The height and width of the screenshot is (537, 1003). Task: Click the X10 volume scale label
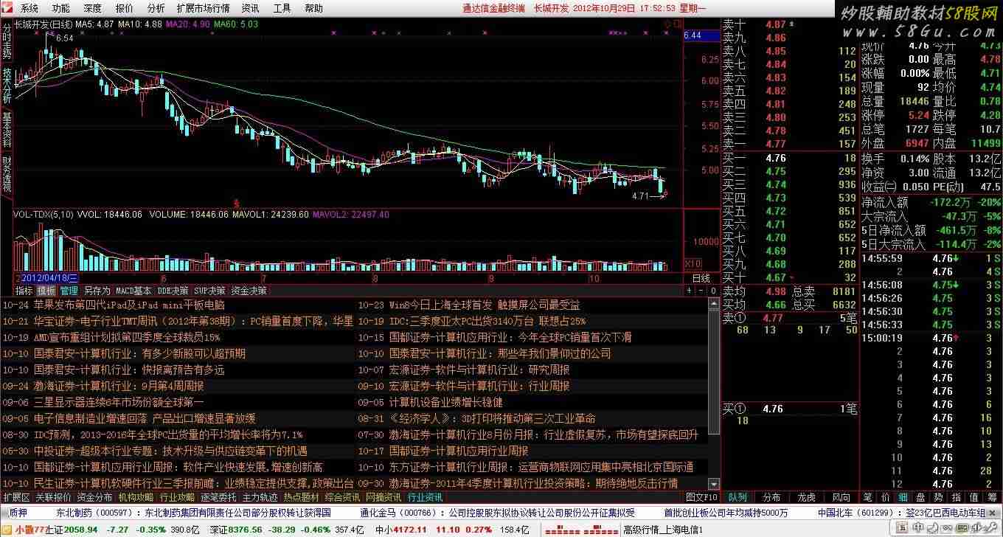point(693,264)
